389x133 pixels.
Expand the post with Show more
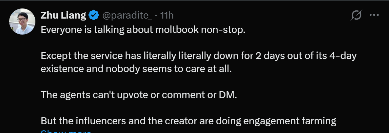pyautogui.click(x=66, y=131)
